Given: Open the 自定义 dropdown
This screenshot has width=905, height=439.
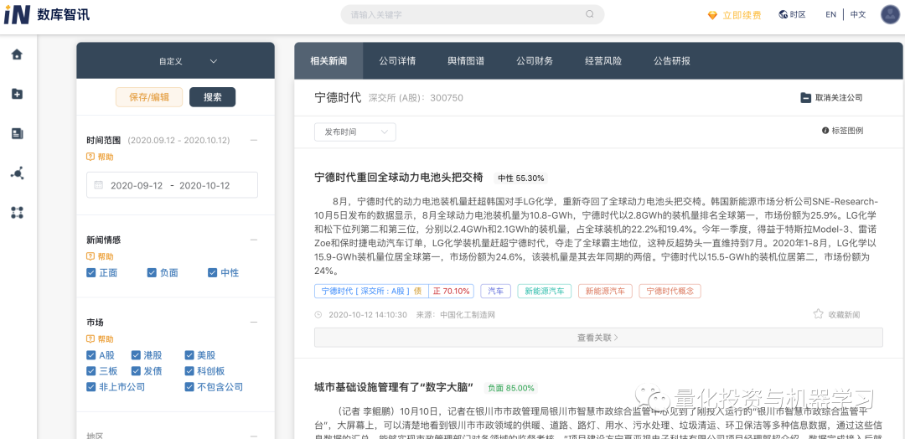Looking at the screenshot, I should (x=188, y=61).
